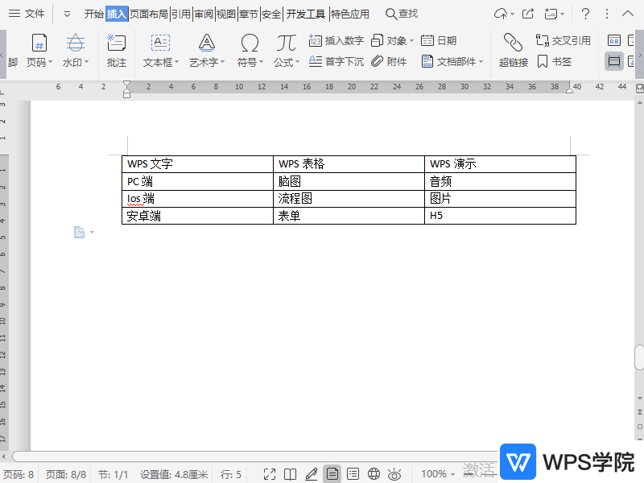Toggle full screen view icon

click(x=270, y=474)
